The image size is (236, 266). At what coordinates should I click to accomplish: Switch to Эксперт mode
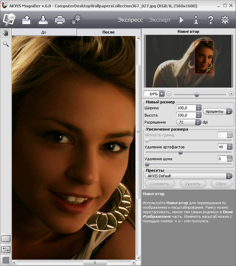160,19
